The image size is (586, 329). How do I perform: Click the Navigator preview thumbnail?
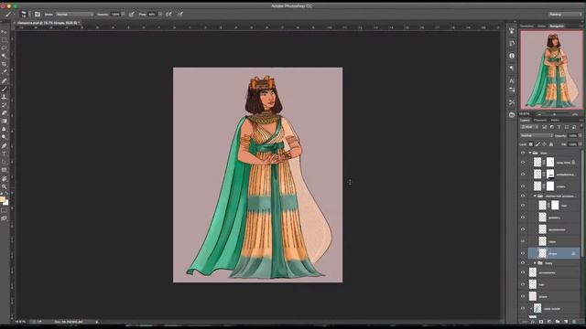point(551,70)
